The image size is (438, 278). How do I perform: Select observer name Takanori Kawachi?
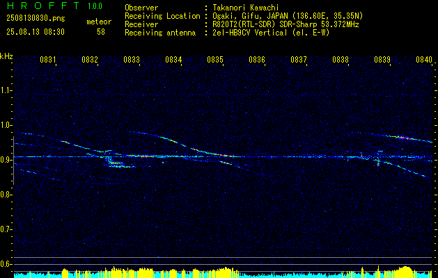point(246,8)
